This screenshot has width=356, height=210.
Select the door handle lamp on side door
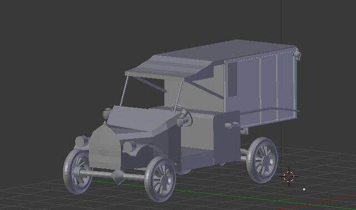pos(231,125)
